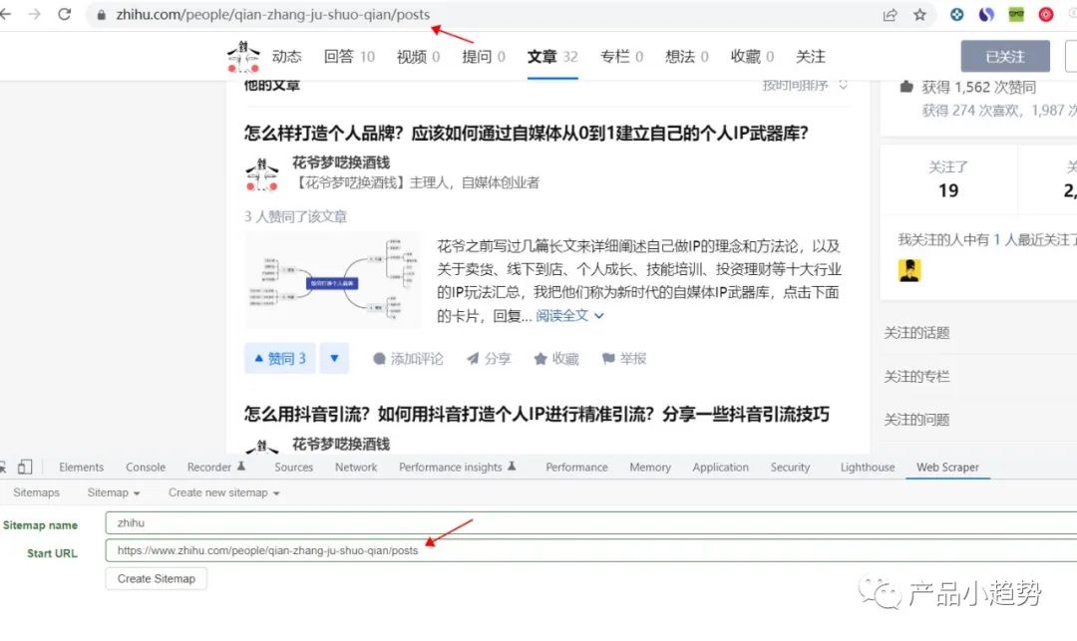Click the bookmark star in the address bar
Viewport: 1077px width, 641px height.
pos(919,15)
